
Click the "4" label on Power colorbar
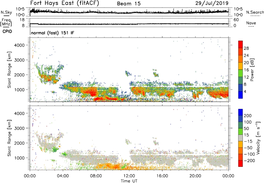click(245, 91)
